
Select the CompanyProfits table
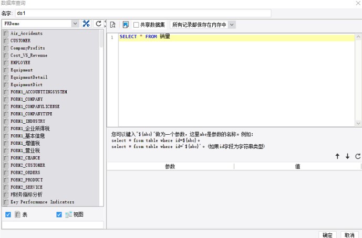(x=28, y=48)
